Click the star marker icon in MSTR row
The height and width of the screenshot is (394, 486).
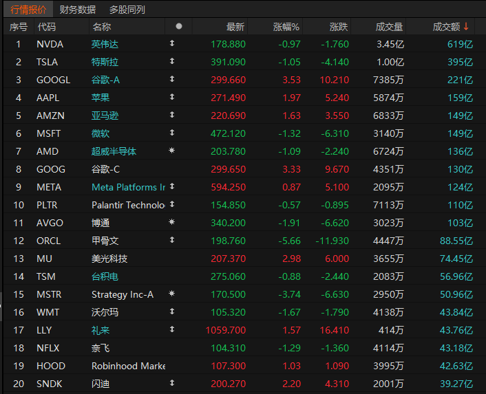171,294
